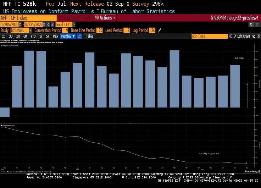Click the pencil icon beside Lag Period
Image resolution: width=261 pixels, height=188 pixels.
click(159, 31)
